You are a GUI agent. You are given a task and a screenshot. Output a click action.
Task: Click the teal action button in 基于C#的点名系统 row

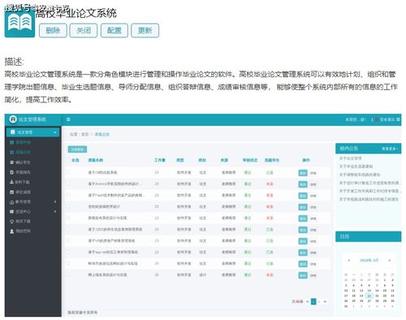pos(303,173)
